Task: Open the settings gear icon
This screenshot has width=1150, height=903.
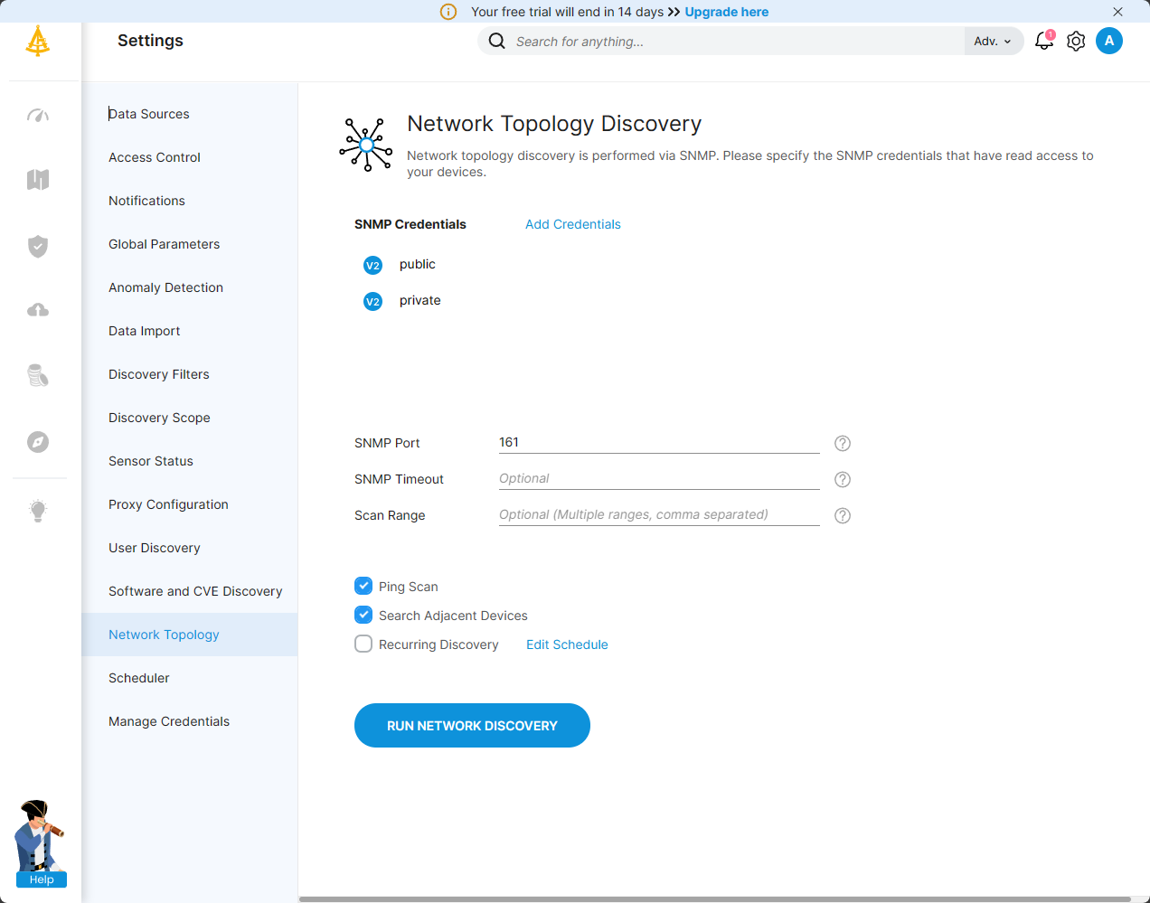Action: coord(1076,42)
